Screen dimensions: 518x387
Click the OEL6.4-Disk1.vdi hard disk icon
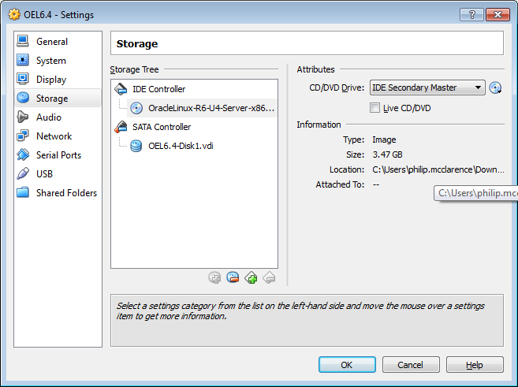(136, 146)
